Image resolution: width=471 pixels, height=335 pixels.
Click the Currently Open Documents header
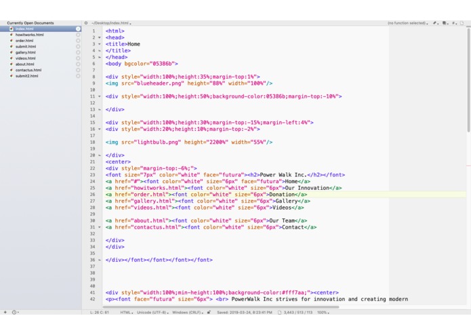tap(30, 23)
